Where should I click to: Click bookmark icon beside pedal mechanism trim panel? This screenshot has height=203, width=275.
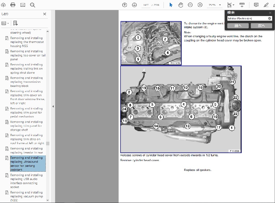(x=7, y=109)
